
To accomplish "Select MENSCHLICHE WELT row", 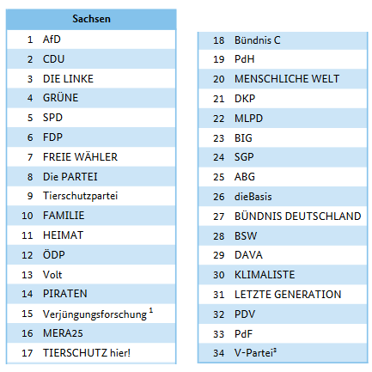I will (283, 79).
